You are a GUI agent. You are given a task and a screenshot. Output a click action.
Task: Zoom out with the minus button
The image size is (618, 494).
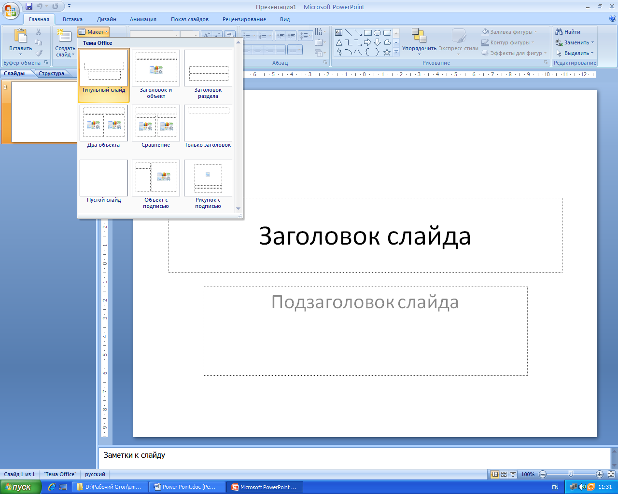[x=543, y=474]
